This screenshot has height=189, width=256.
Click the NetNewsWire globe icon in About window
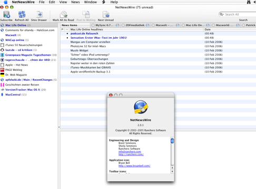tap(141, 107)
